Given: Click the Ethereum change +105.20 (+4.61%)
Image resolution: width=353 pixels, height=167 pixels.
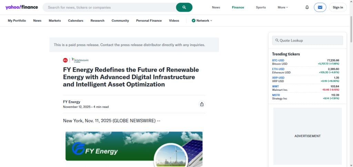Looking at the screenshot, I should tap(329, 73).
